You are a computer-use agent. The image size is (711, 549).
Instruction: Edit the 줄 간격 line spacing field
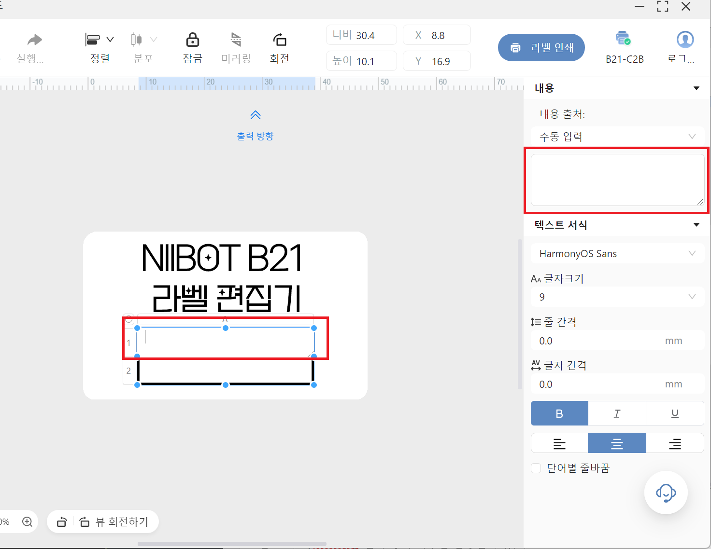click(617, 341)
